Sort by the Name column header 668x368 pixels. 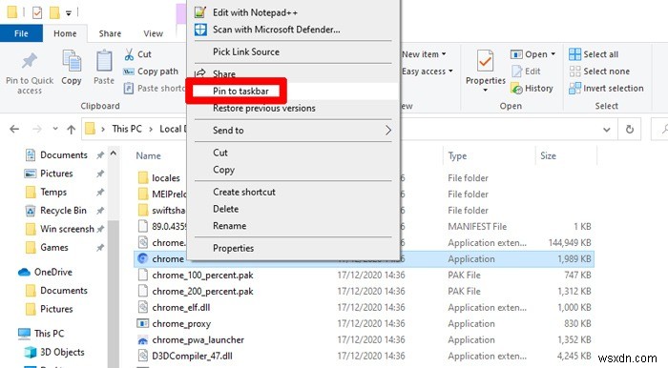(x=148, y=155)
